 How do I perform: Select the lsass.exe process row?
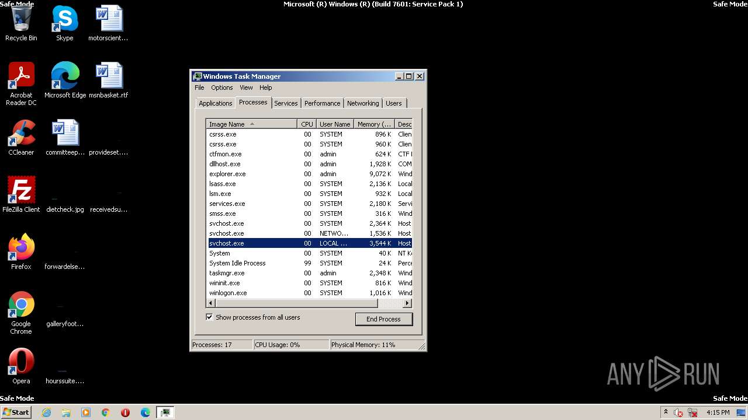tap(310, 184)
